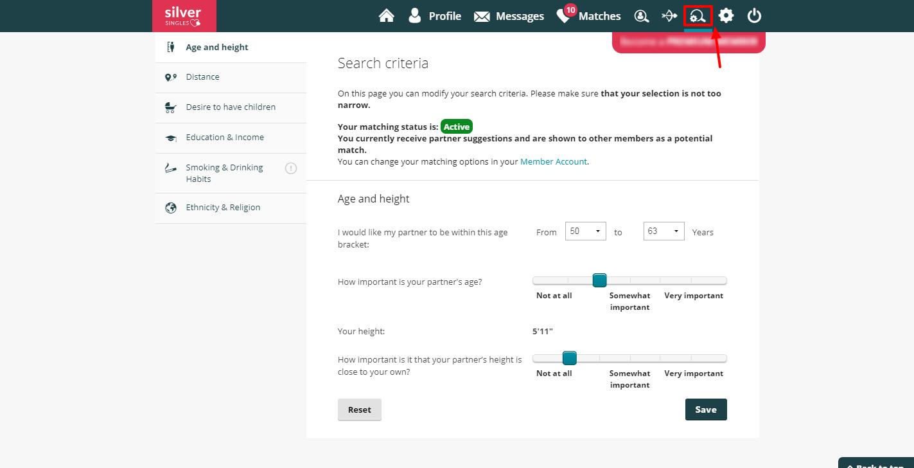The width and height of the screenshot is (914, 468).
Task: Click the height importance slider handle
Action: 569,358
